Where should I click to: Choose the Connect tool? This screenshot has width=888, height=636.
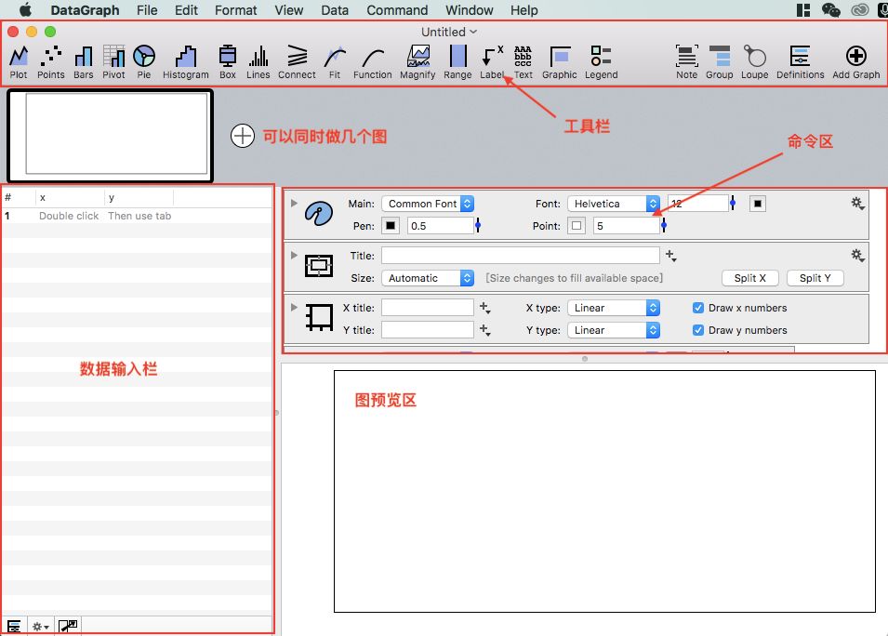point(297,61)
